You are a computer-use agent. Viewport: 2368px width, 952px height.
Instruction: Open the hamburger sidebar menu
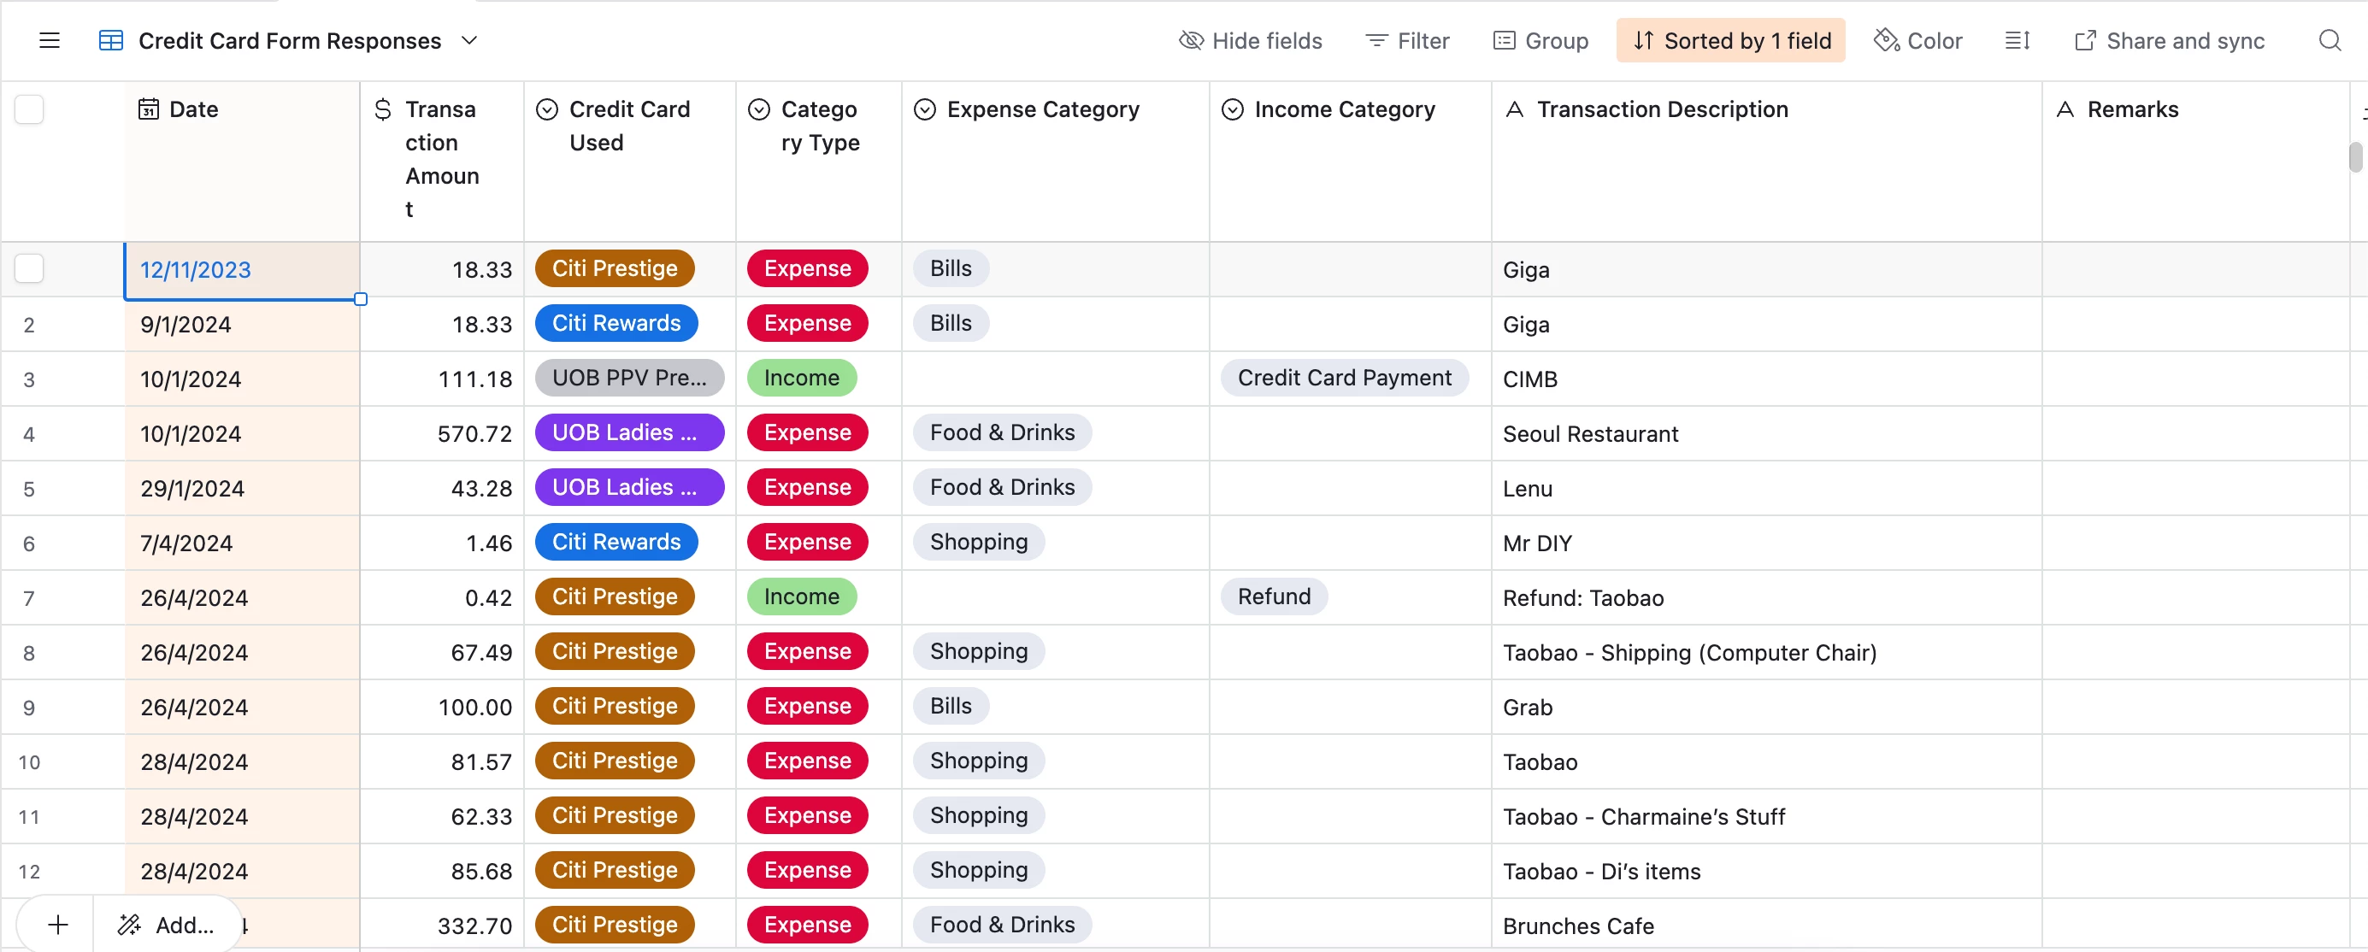click(50, 40)
